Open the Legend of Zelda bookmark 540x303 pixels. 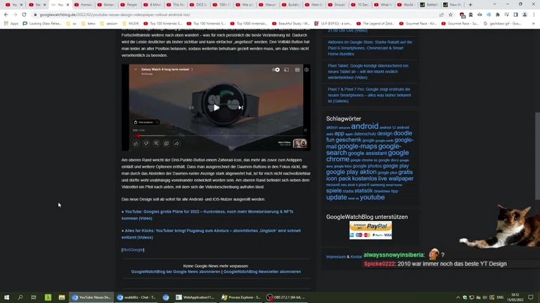pyautogui.click(x=375, y=24)
